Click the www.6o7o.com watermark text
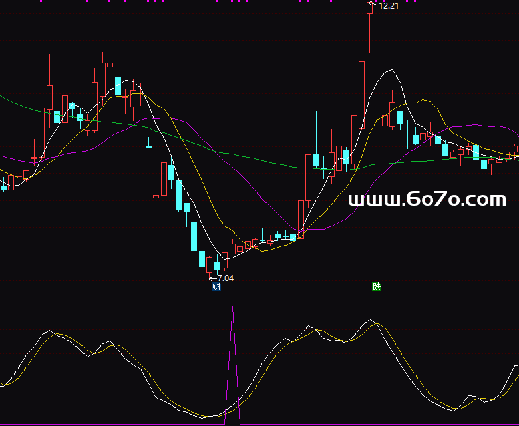The height and width of the screenshot is (426, 519). point(427,199)
